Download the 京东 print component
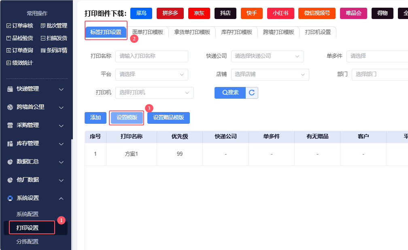Screen dimensions: 408x250 [199, 13]
